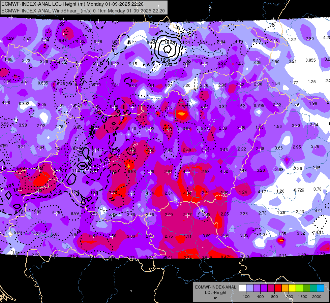Click the '1.54' grid value

[276, 83]
